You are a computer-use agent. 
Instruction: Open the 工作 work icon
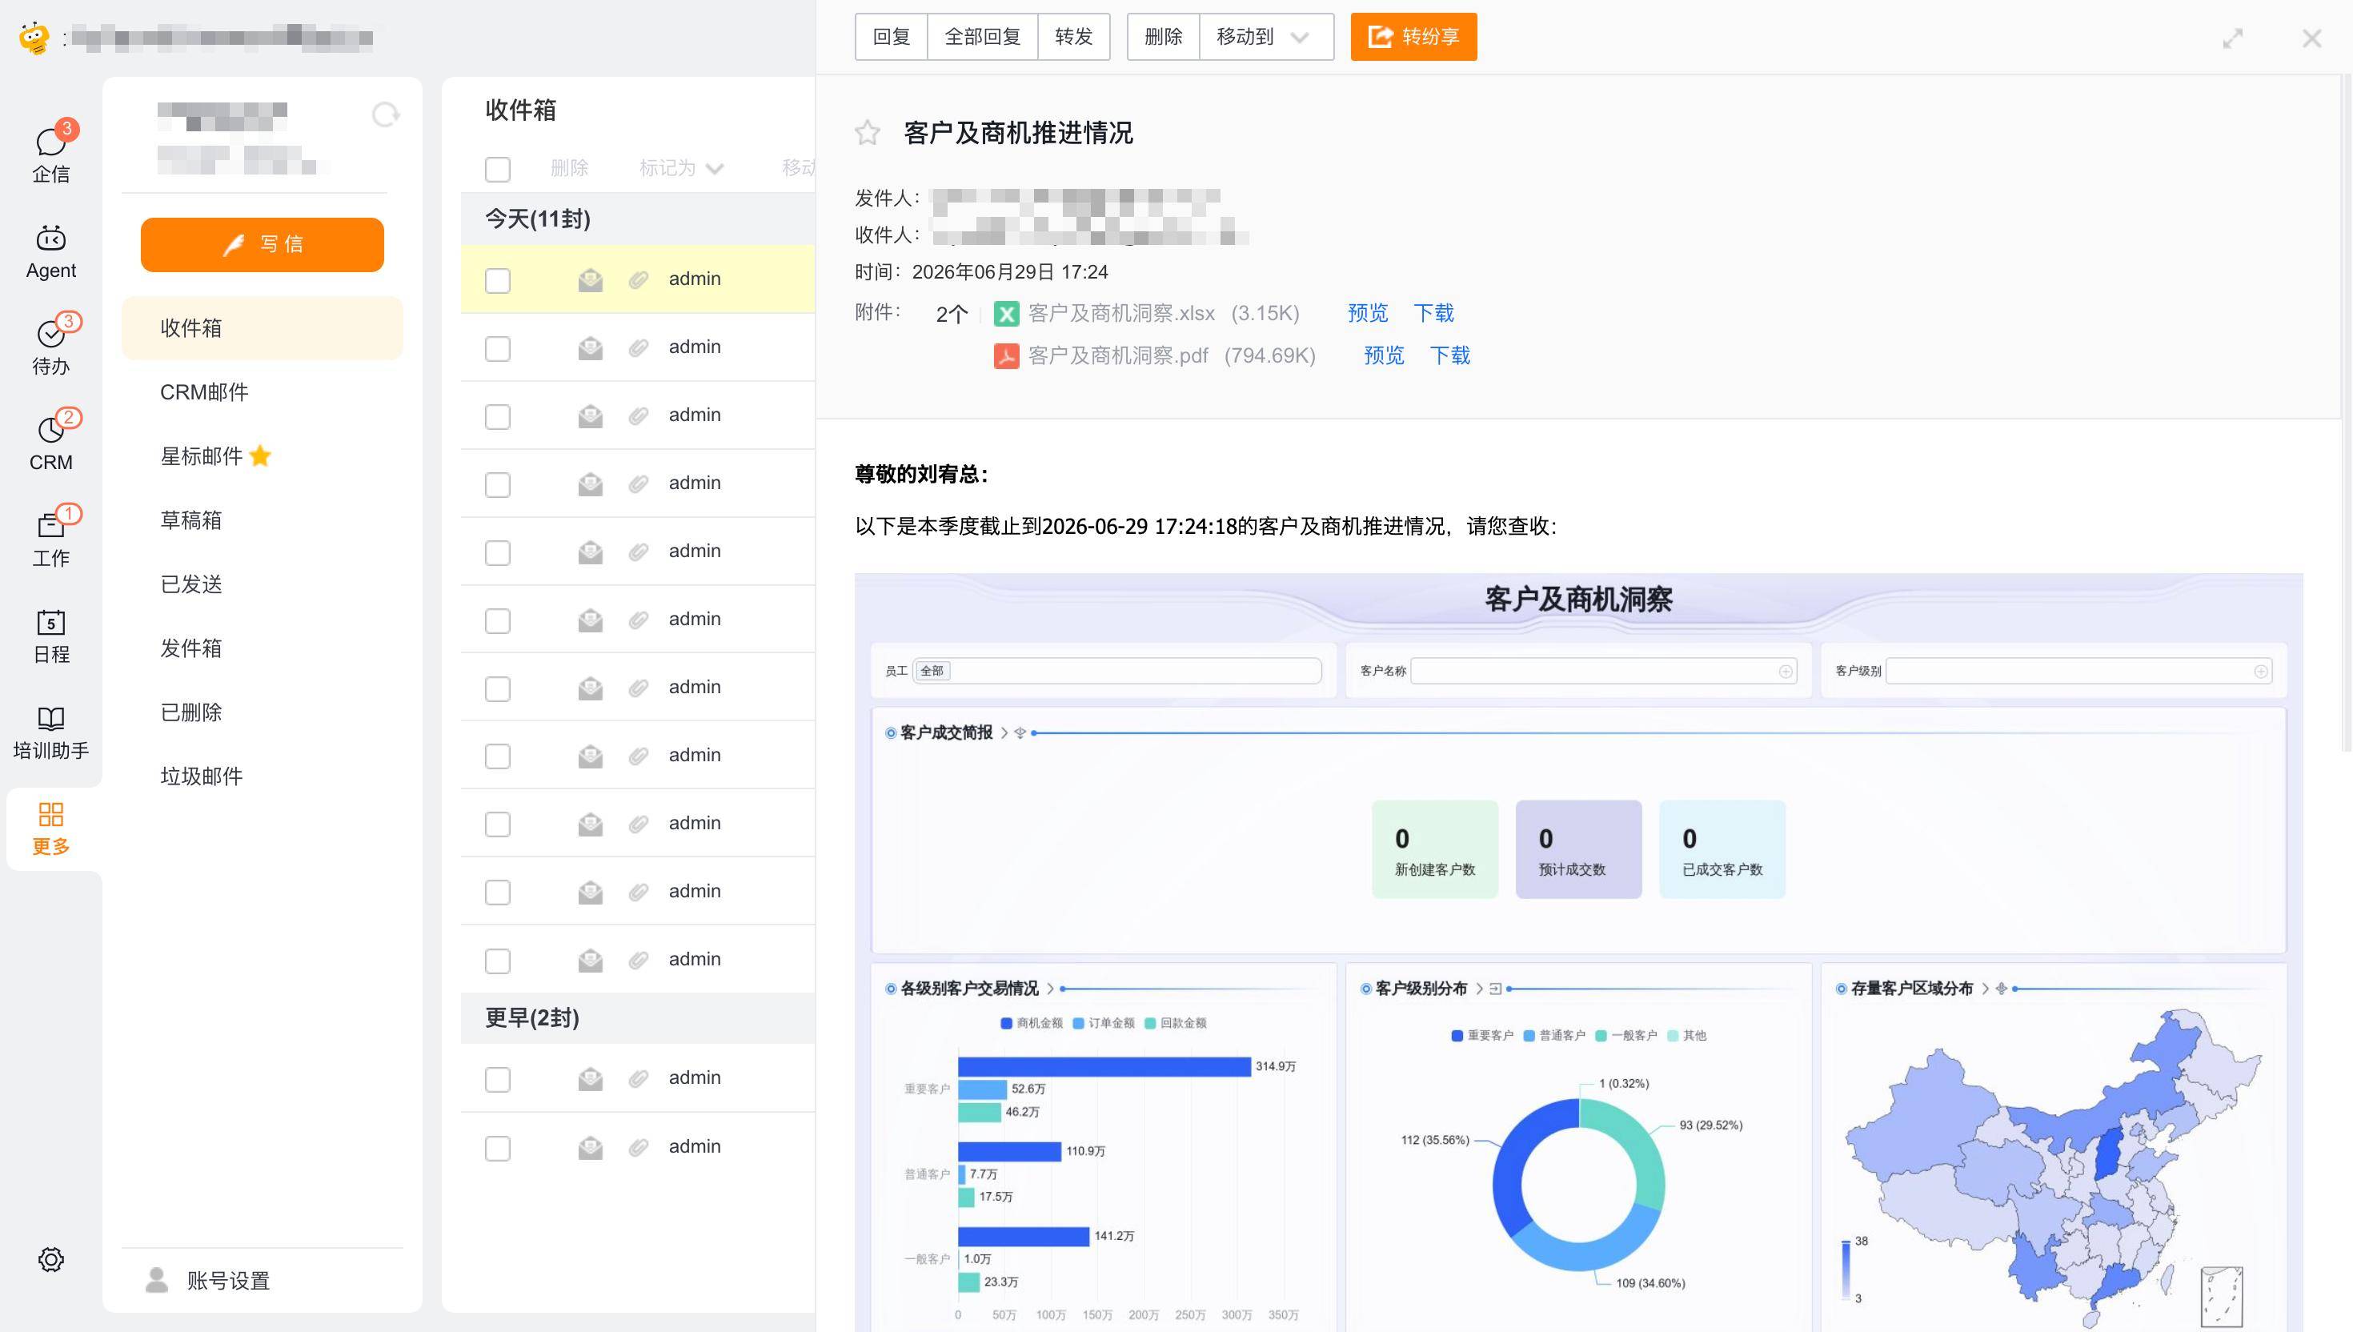click(x=50, y=525)
